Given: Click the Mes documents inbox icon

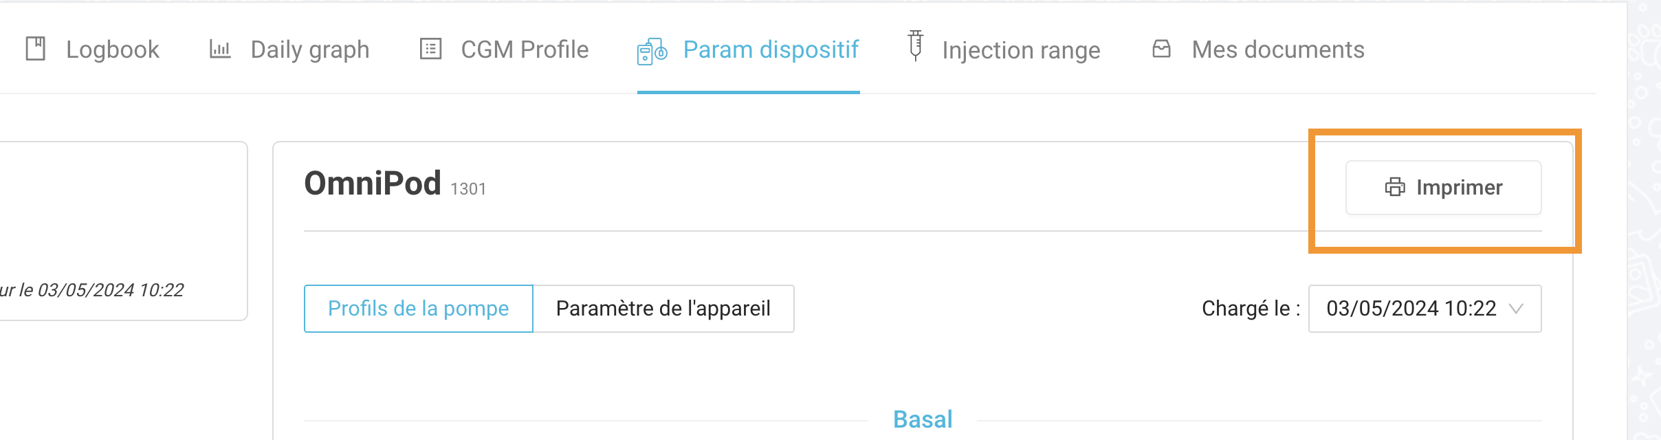Looking at the screenshot, I should [1161, 48].
